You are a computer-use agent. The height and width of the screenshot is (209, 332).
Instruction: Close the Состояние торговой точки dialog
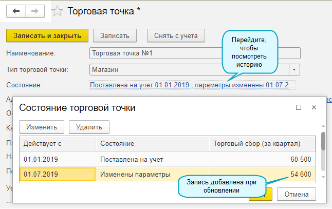[313, 108]
